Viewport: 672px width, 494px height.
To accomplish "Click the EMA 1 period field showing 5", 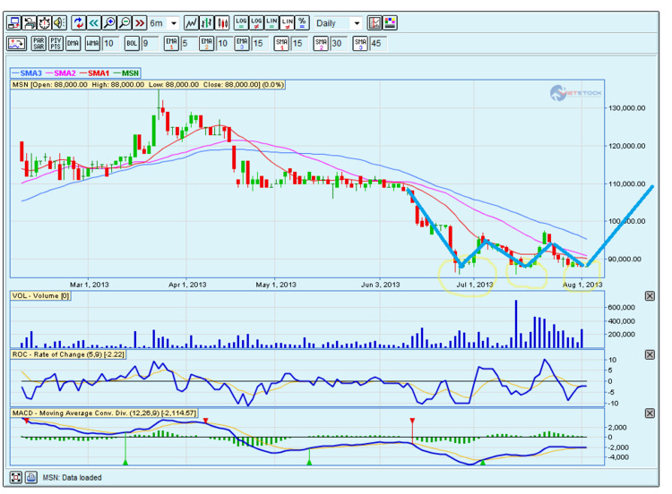I will pyautogui.click(x=189, y=43).
